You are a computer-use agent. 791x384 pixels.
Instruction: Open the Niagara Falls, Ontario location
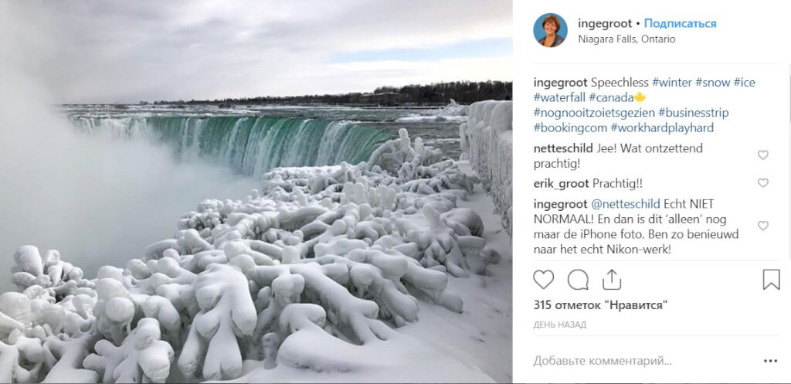pyautogui.click(x=626, y=39)
